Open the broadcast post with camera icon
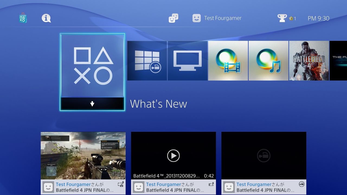The image size is (347, 195). point(264,156)
